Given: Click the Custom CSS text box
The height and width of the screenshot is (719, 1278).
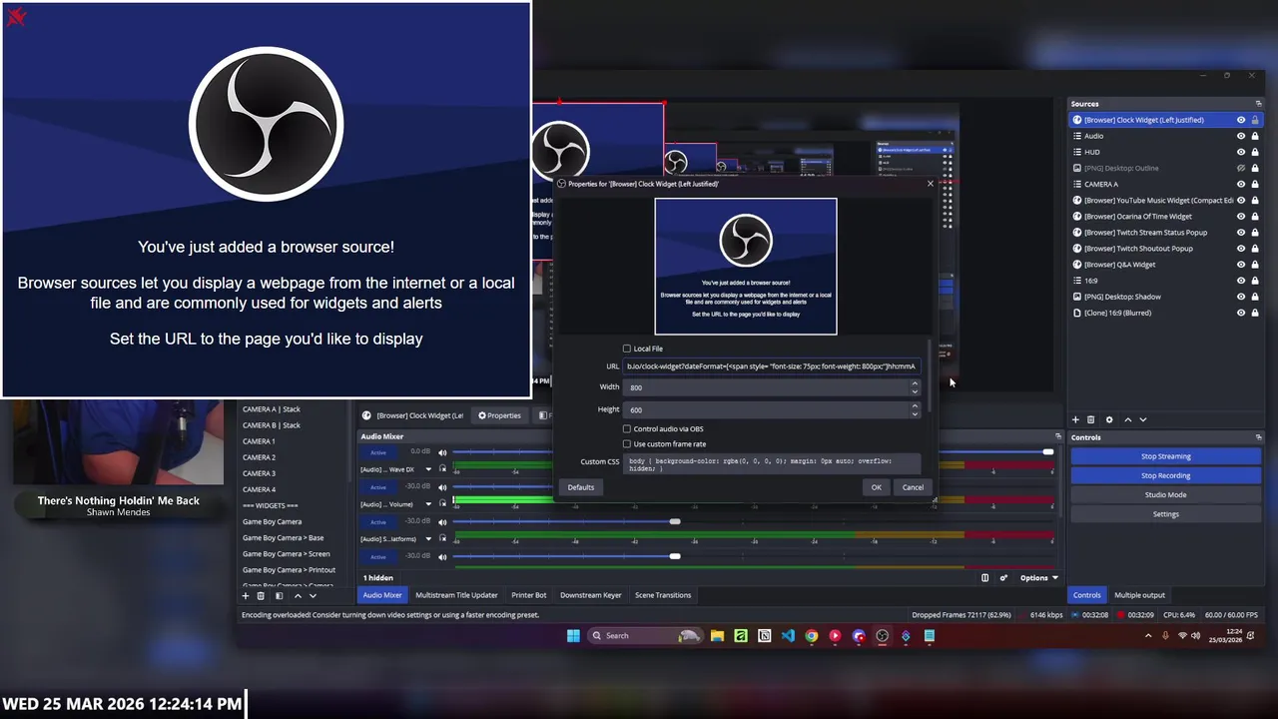Looking at the screenshot, I should [x=771, y=463].
